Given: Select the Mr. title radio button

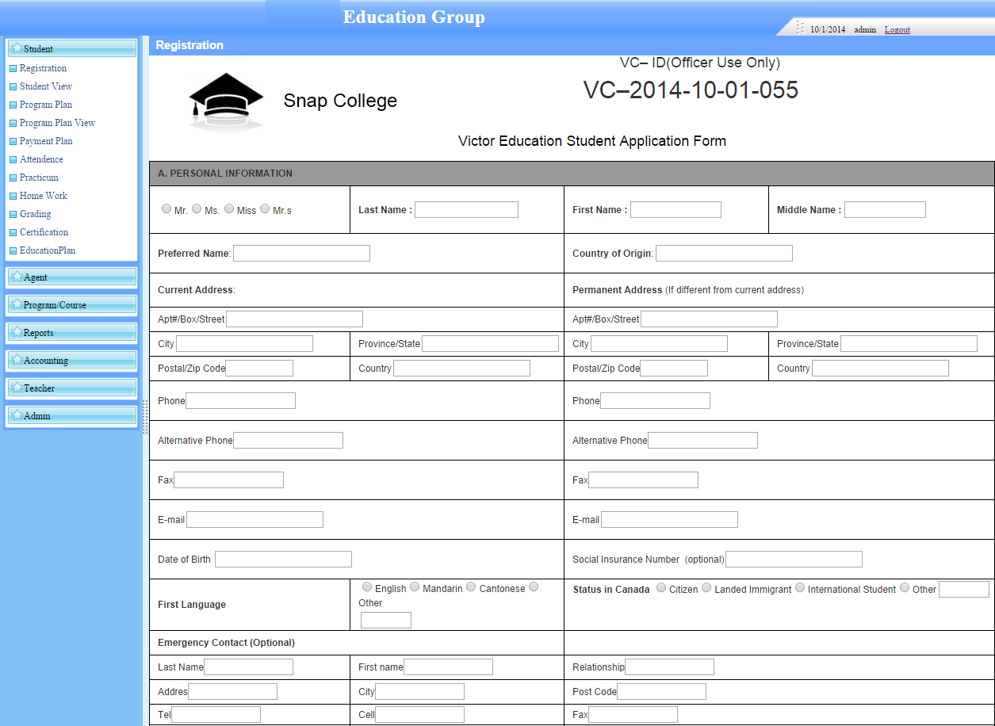Looking at the screenshot, I should (x=166, y=208).
